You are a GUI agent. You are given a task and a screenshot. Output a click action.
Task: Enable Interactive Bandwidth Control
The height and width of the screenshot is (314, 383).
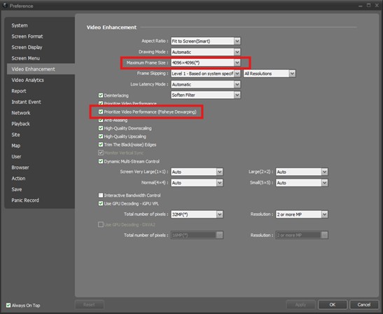pos(101,195)
